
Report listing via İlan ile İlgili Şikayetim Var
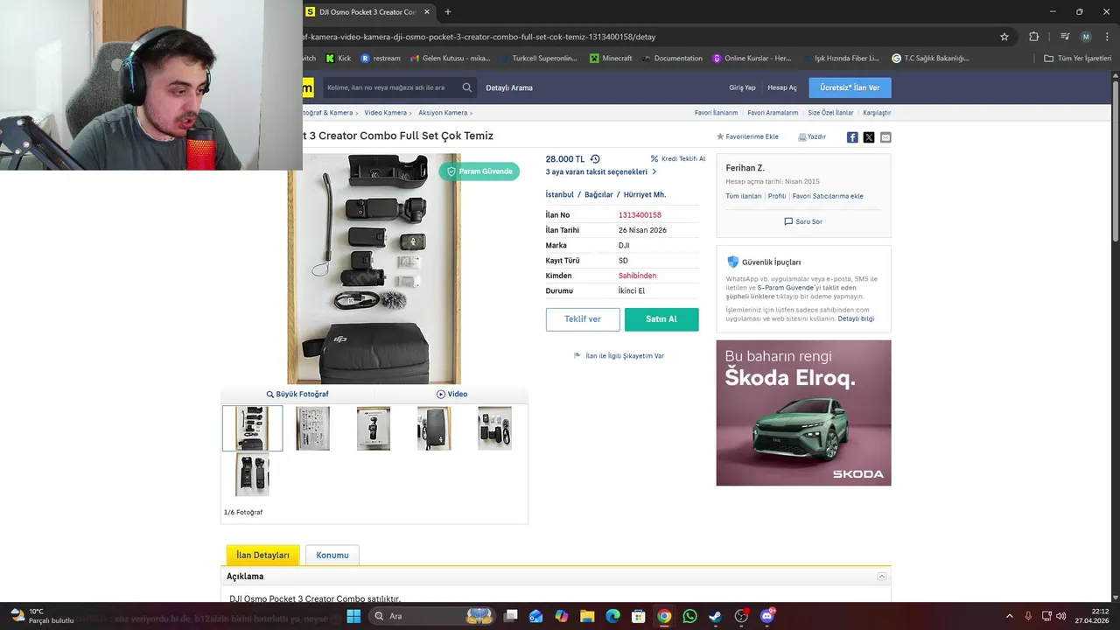click(619, 356)
